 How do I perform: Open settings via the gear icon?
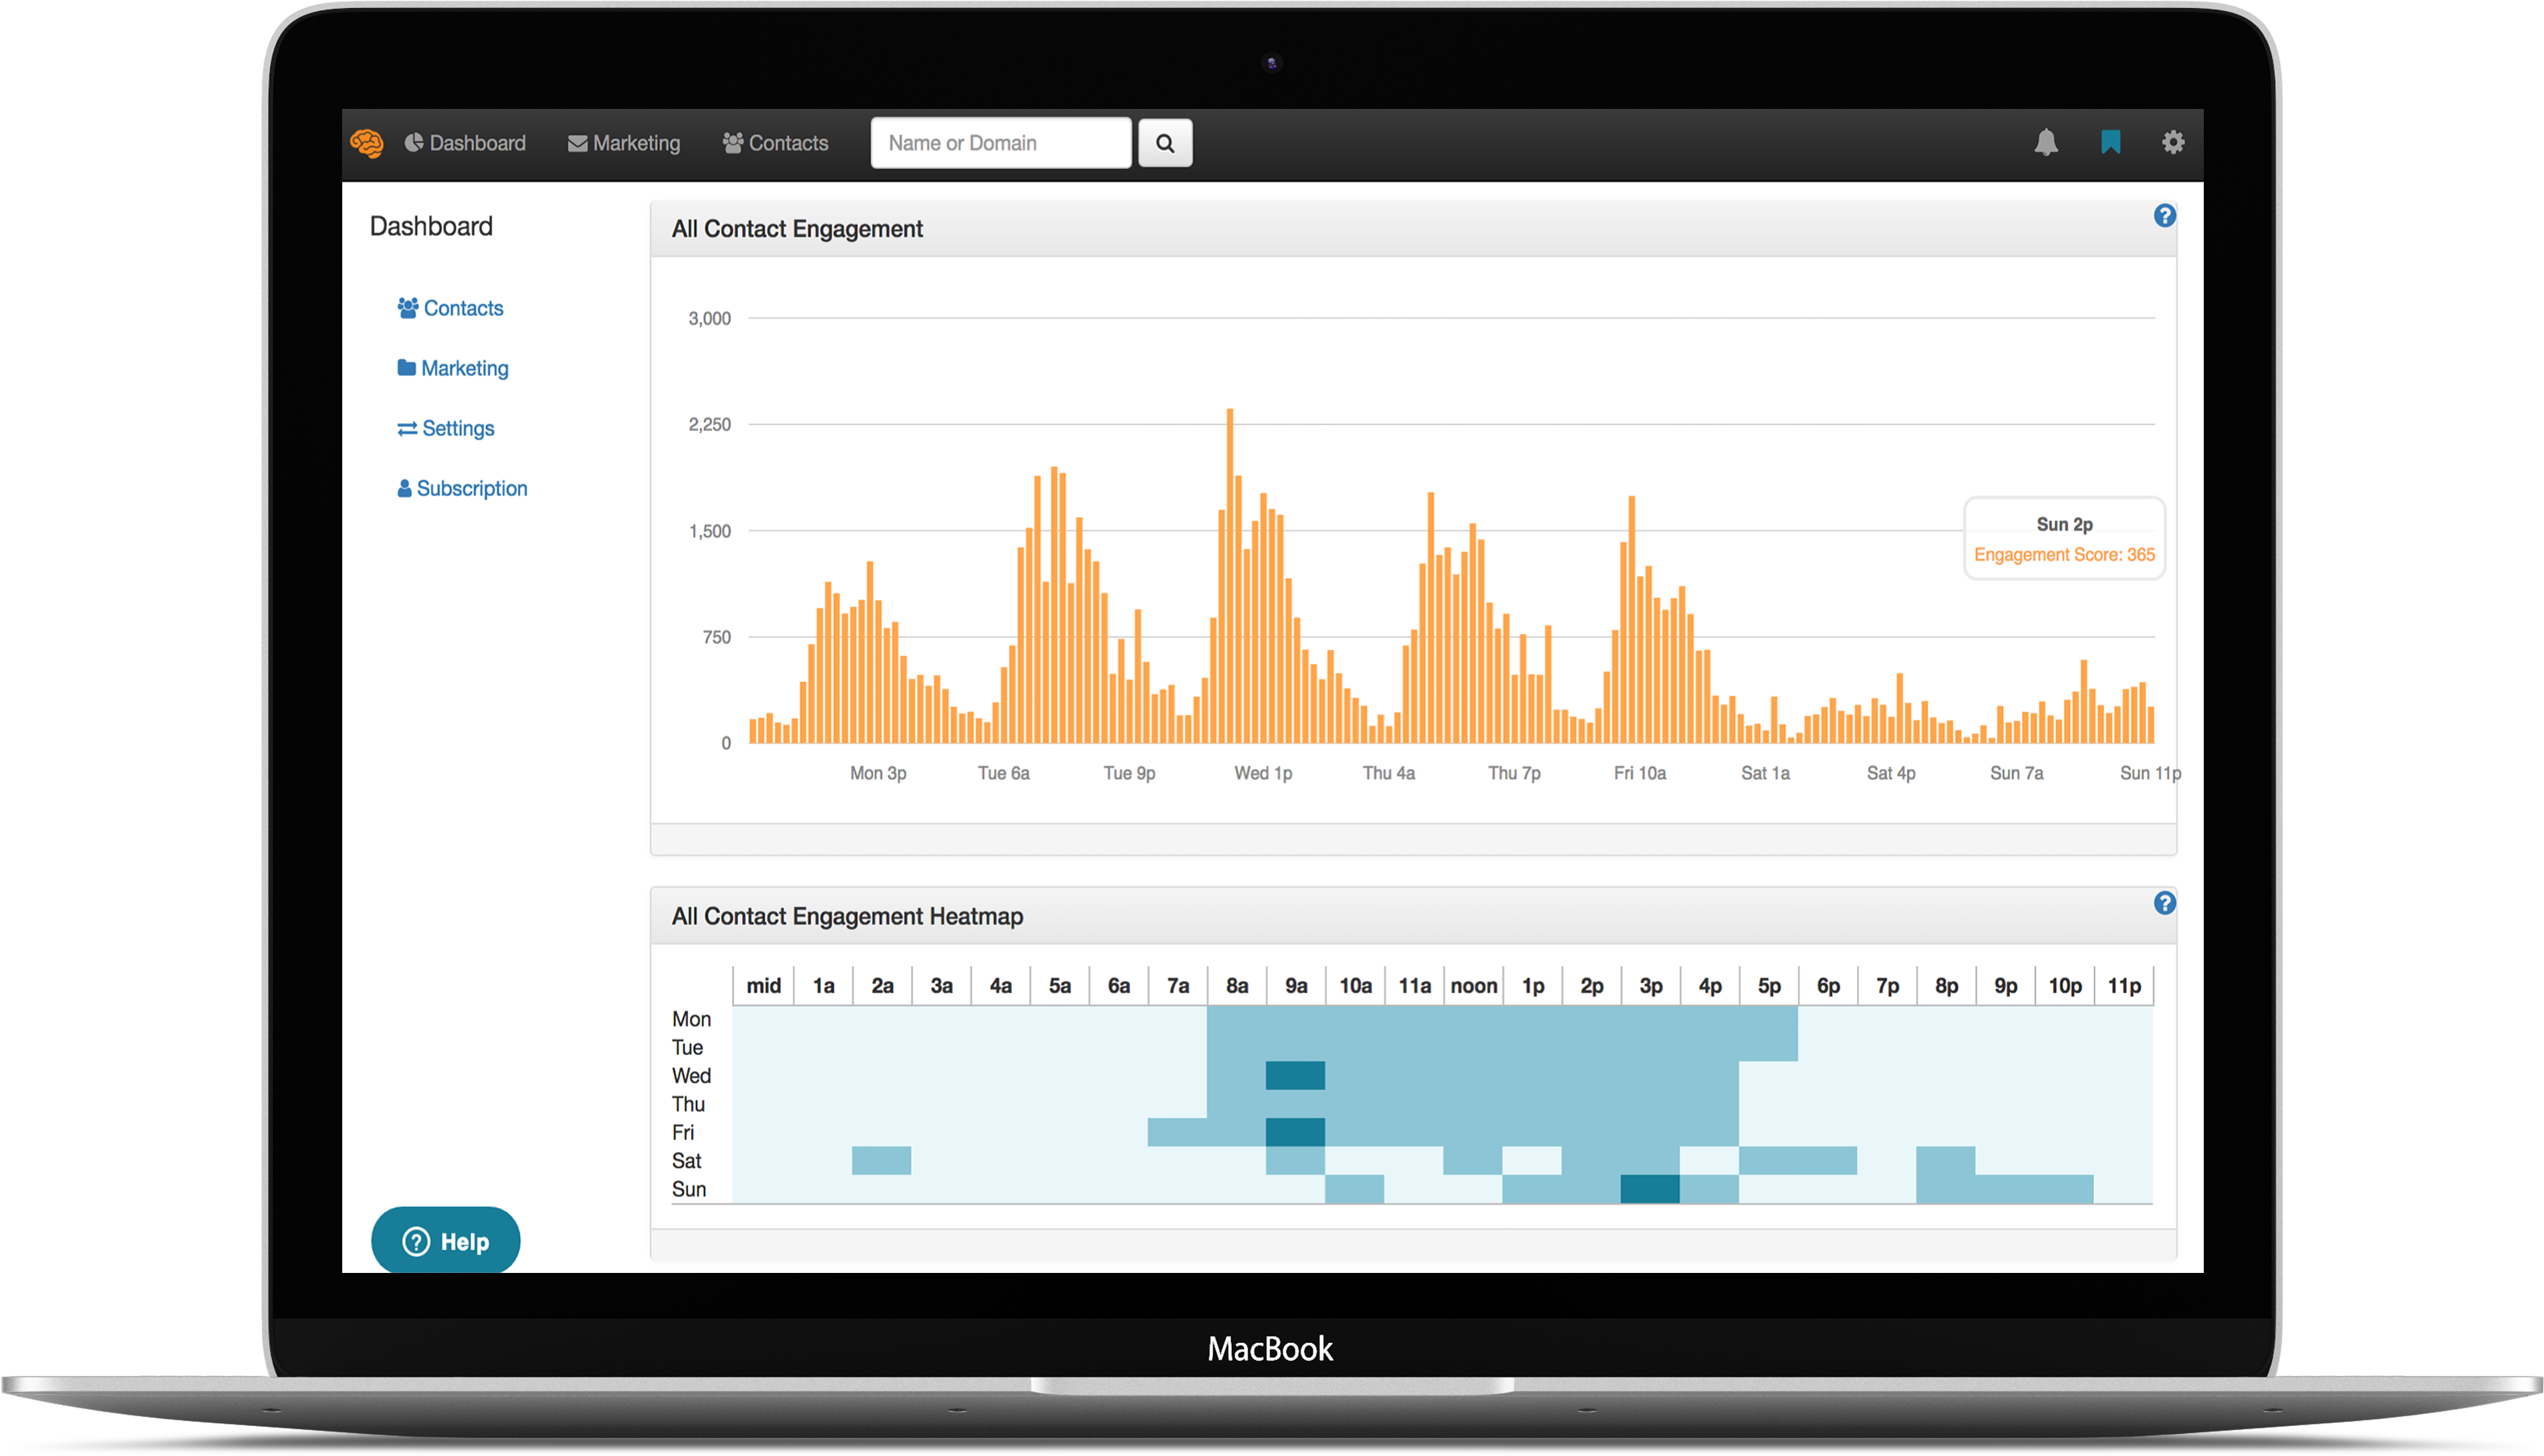(2173, 142)
